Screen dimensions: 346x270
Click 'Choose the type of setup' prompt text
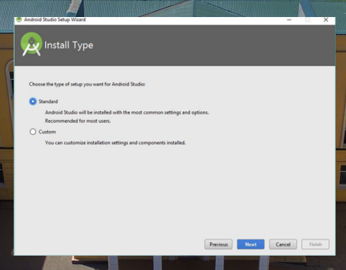87,85
